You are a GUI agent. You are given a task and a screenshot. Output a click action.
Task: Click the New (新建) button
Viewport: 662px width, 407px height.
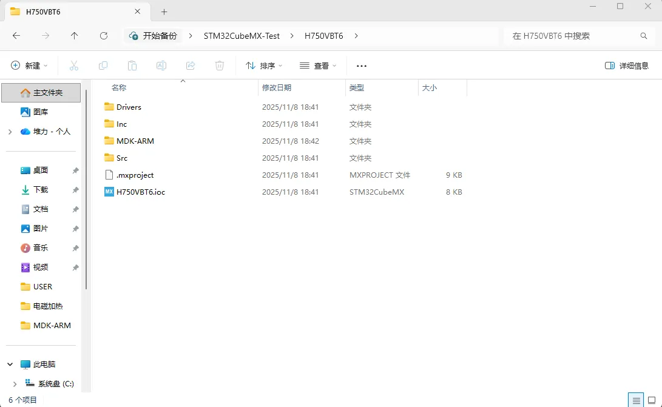point(29,66)
